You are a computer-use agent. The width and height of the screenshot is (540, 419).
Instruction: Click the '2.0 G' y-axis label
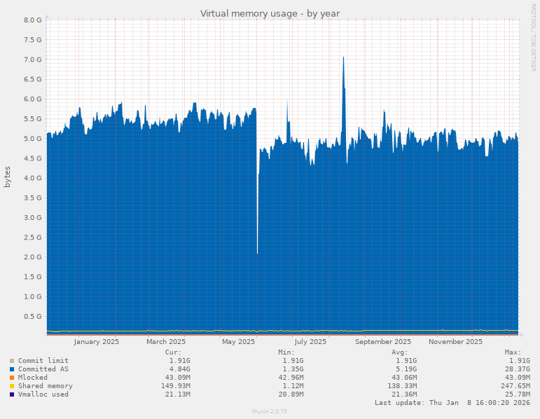(33, 257)
